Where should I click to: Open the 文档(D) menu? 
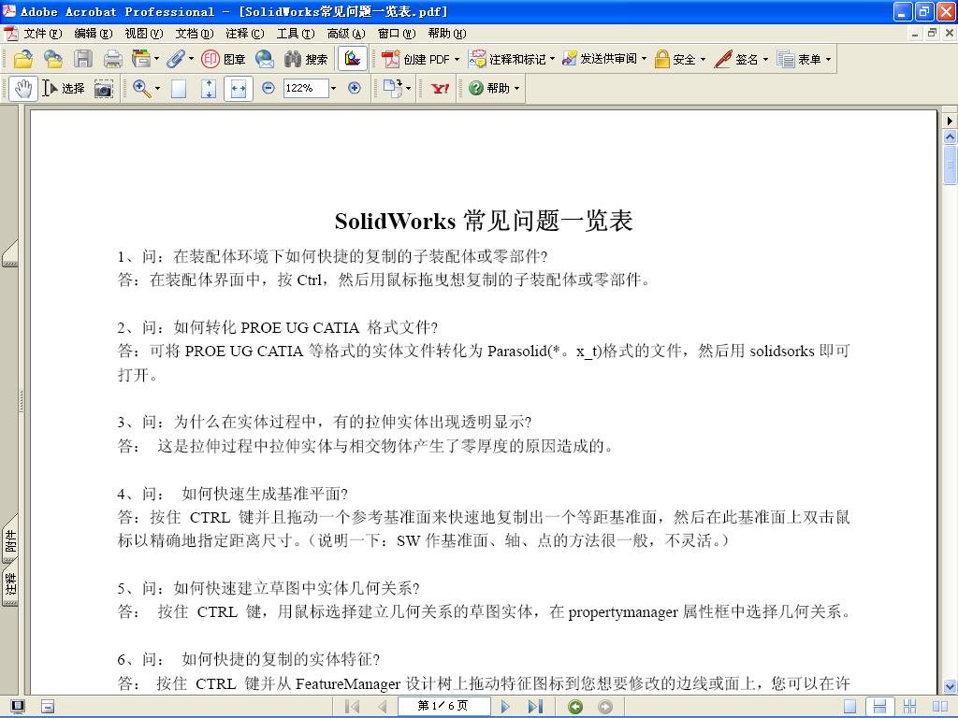pyautogui.click(x=195, y=34)
